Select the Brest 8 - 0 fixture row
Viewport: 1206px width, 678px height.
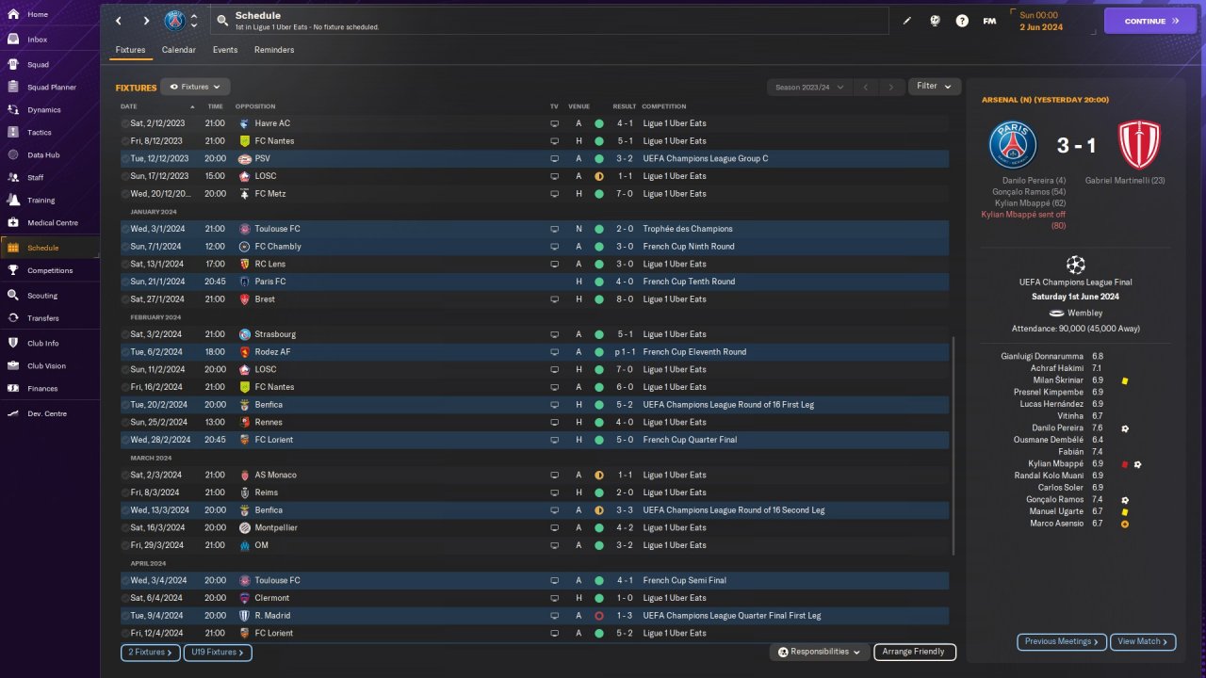point(534,299)
